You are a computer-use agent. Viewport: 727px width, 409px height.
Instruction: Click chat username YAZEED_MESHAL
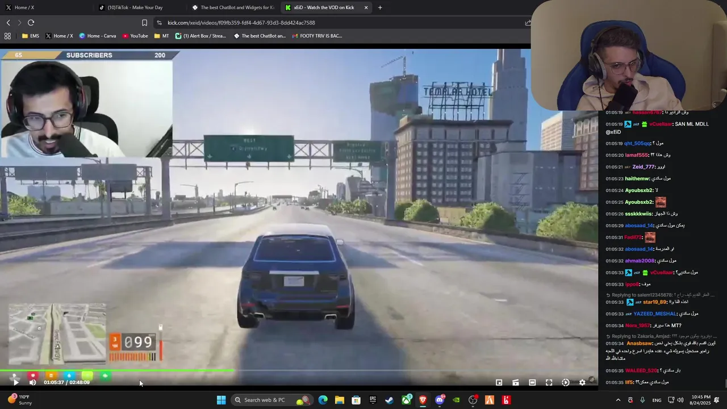[655, 314]
